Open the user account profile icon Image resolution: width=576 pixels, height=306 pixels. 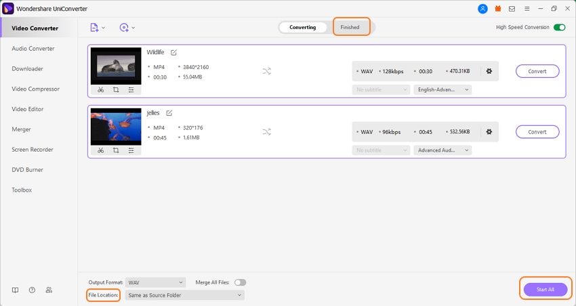point(482,9)
